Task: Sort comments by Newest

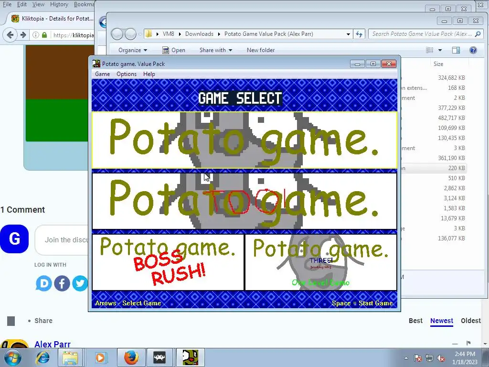Action: 442,321
